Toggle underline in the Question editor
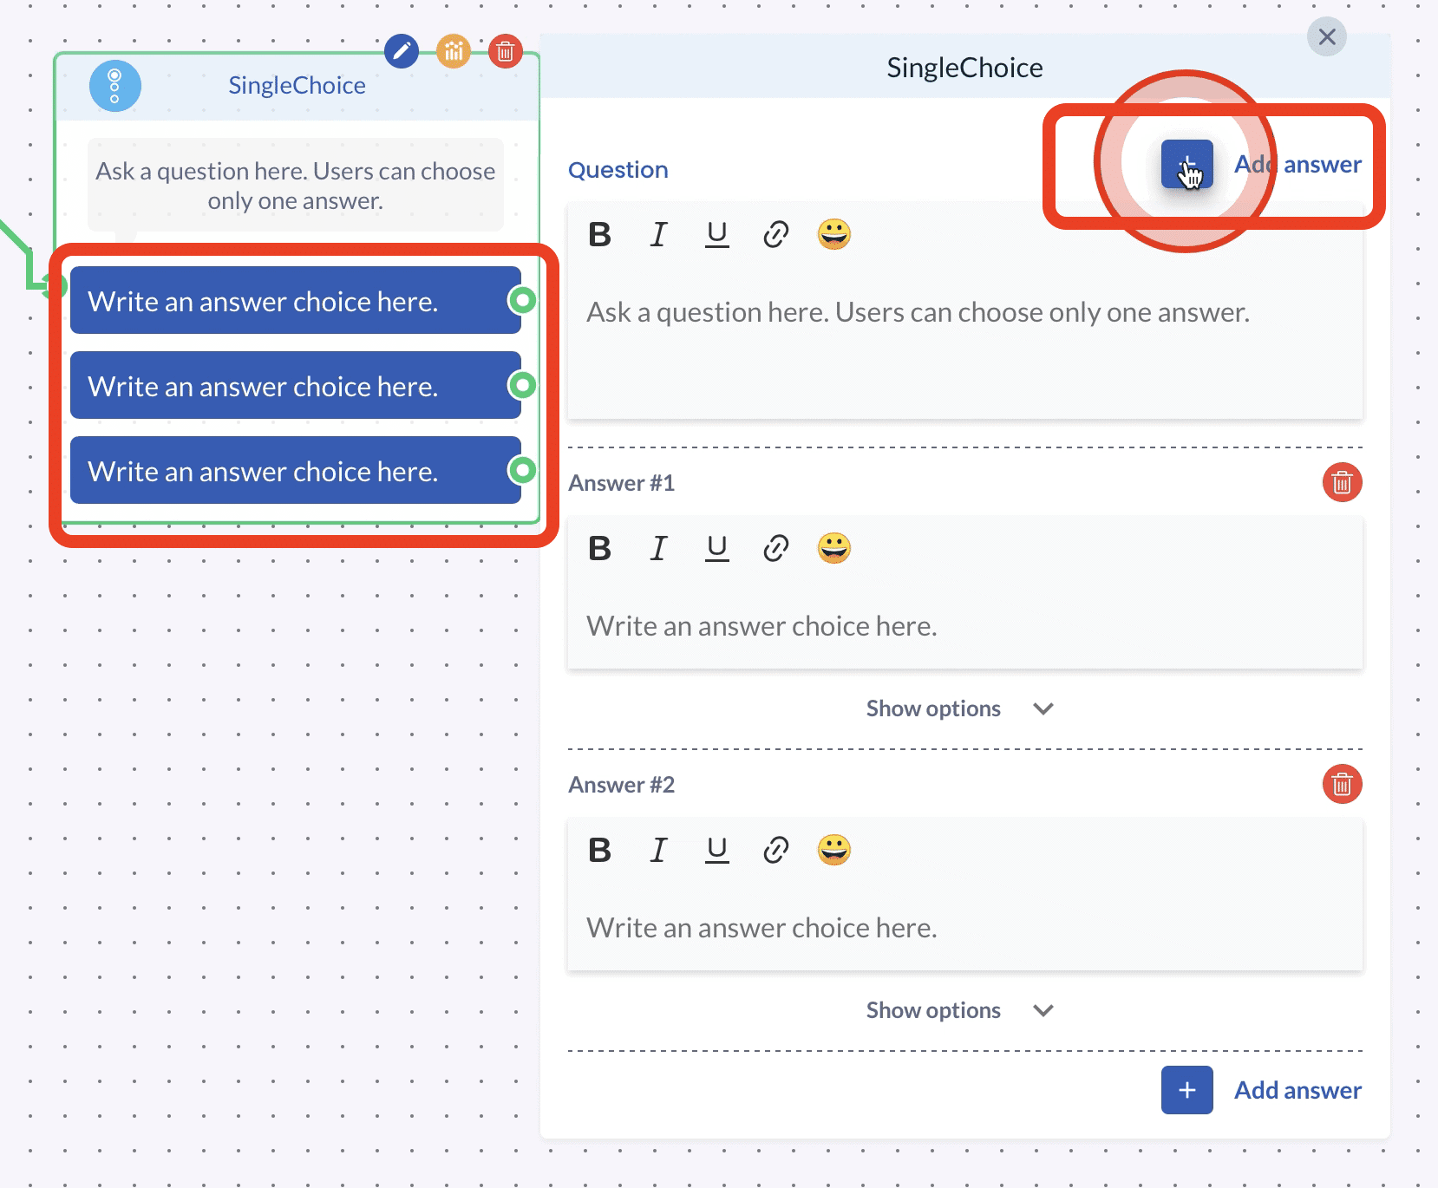 [717, 234]
